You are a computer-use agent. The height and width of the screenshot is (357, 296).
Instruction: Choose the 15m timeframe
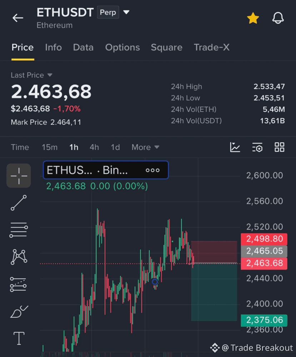49,147
